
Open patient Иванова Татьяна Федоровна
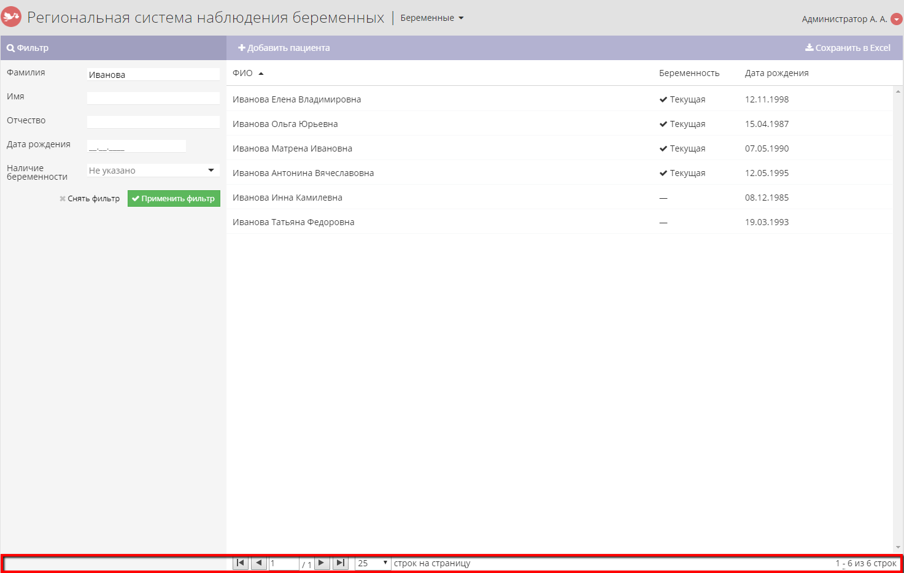point(293,222)
